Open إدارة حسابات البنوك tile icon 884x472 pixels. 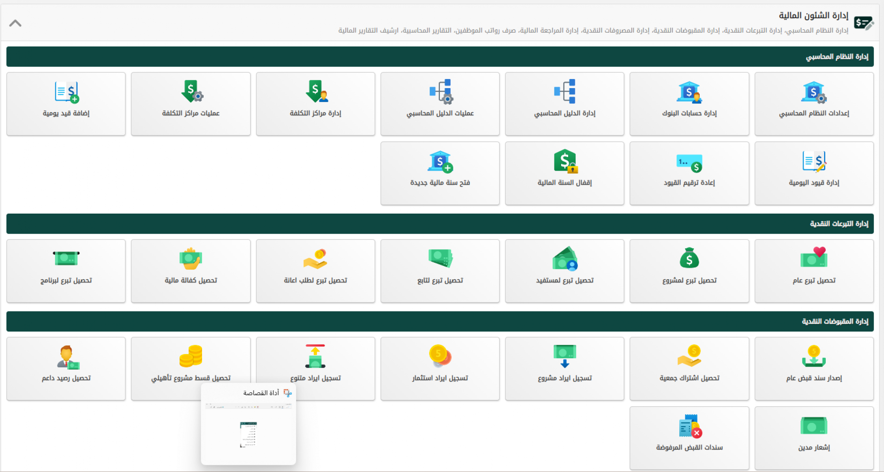tap(689, 92)
